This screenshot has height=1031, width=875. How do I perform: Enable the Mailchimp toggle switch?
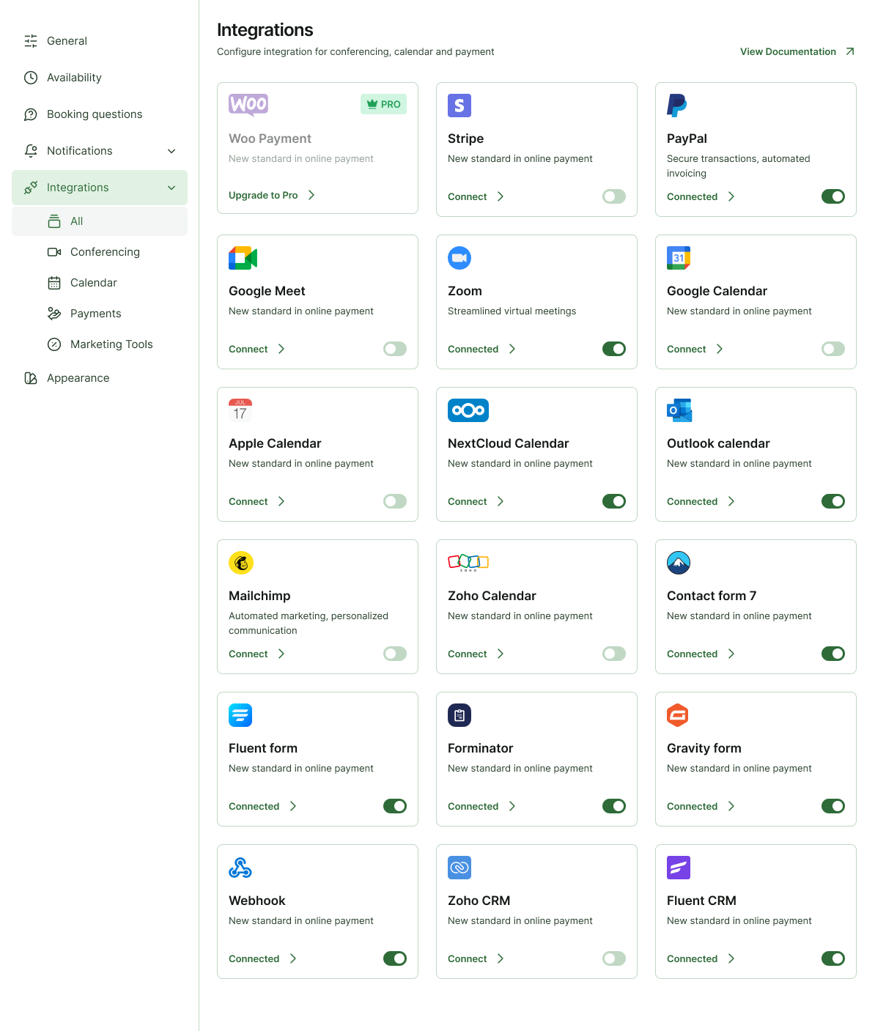point(395,654)
